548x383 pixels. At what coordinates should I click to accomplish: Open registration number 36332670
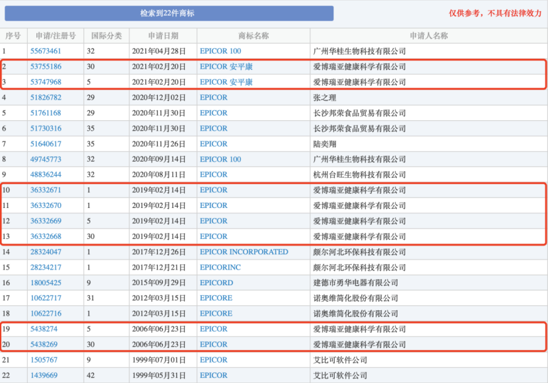[46, 205]
